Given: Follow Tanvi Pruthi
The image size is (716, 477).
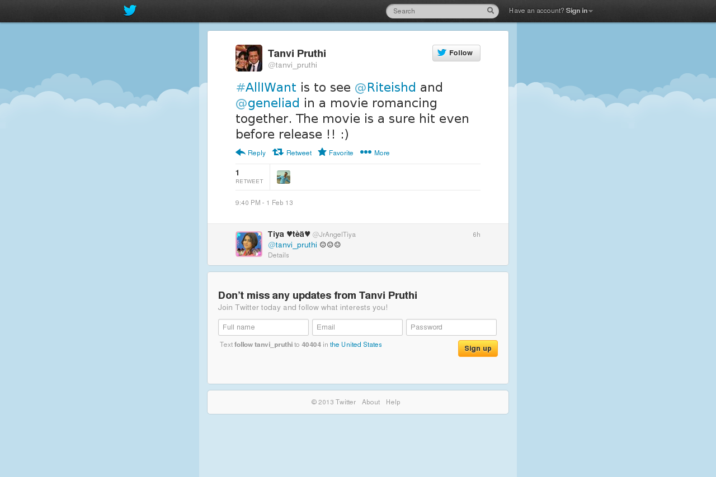Looking at the screenshot, I should [456, 53].
